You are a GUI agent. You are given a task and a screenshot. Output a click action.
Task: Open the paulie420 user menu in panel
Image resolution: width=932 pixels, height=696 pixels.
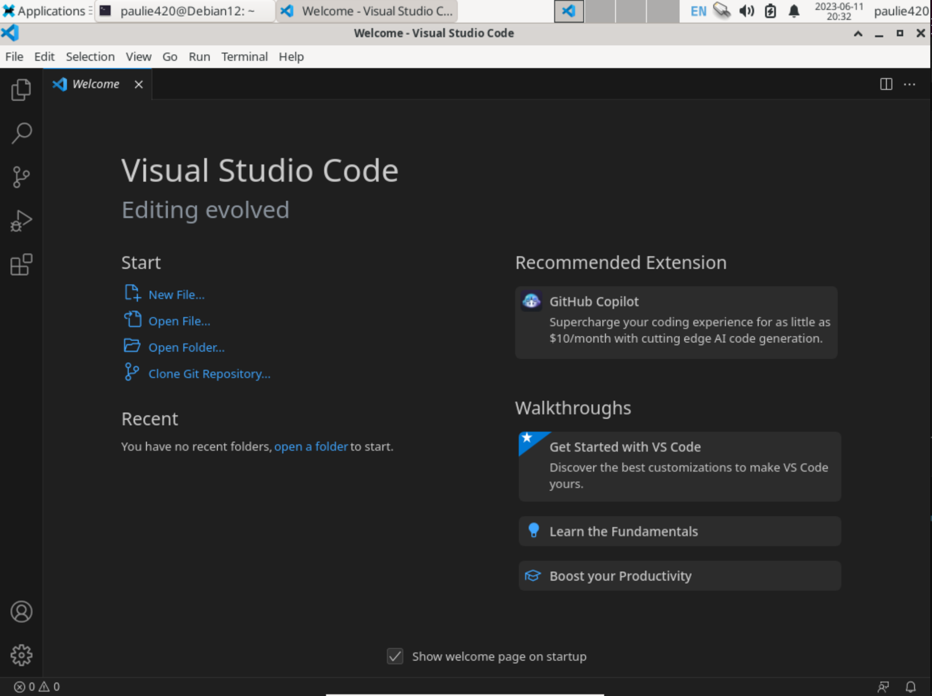tap(901, 11)
